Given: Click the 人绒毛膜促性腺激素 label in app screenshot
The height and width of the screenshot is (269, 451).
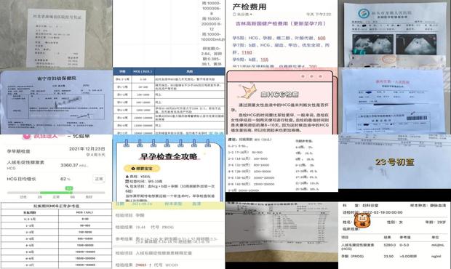Looking at the screenshot, I should (25, 162).
